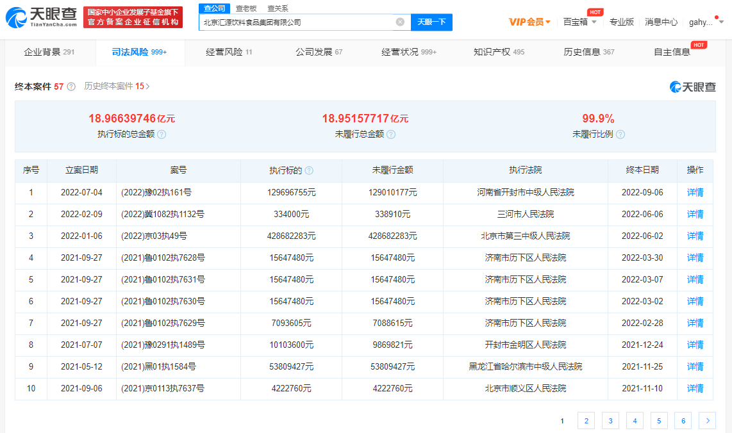Select total amount 18.96639746亿元

(131, 118)
